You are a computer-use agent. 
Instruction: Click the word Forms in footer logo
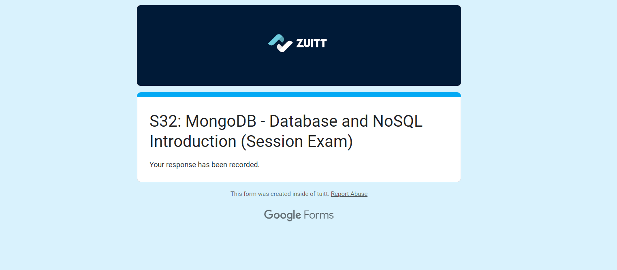pyautogui.click(x=319, y=215)
